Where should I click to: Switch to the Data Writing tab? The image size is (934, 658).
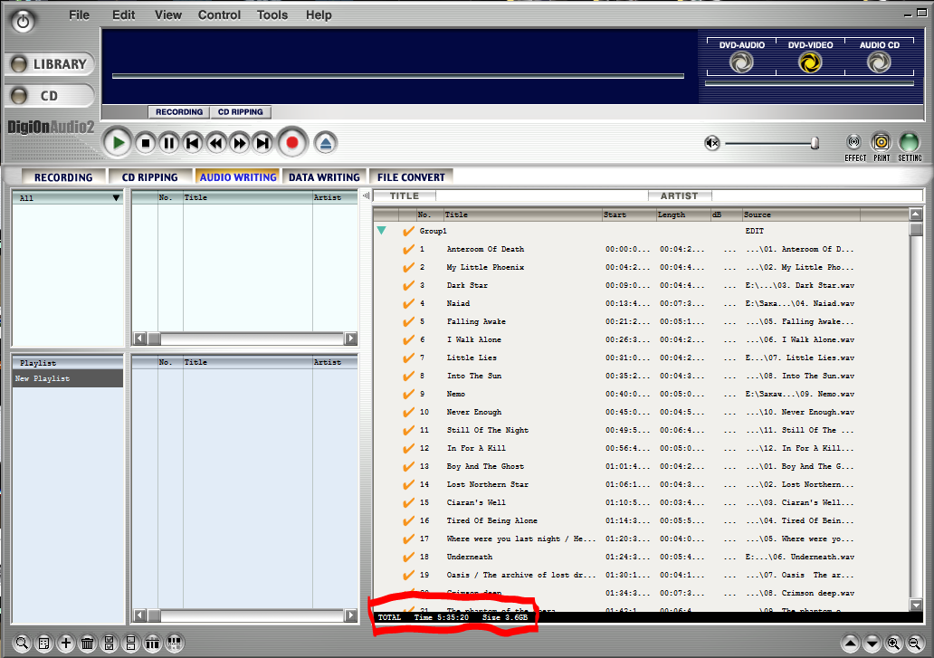(324, 177)
